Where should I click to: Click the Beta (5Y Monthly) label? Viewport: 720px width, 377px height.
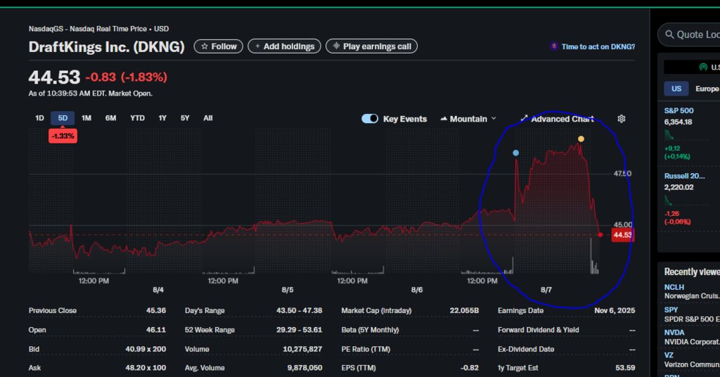(370, 330)
